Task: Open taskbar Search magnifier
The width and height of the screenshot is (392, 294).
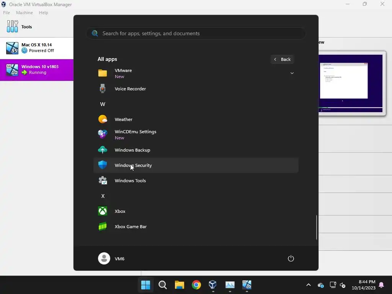Action: pos(162,285)
